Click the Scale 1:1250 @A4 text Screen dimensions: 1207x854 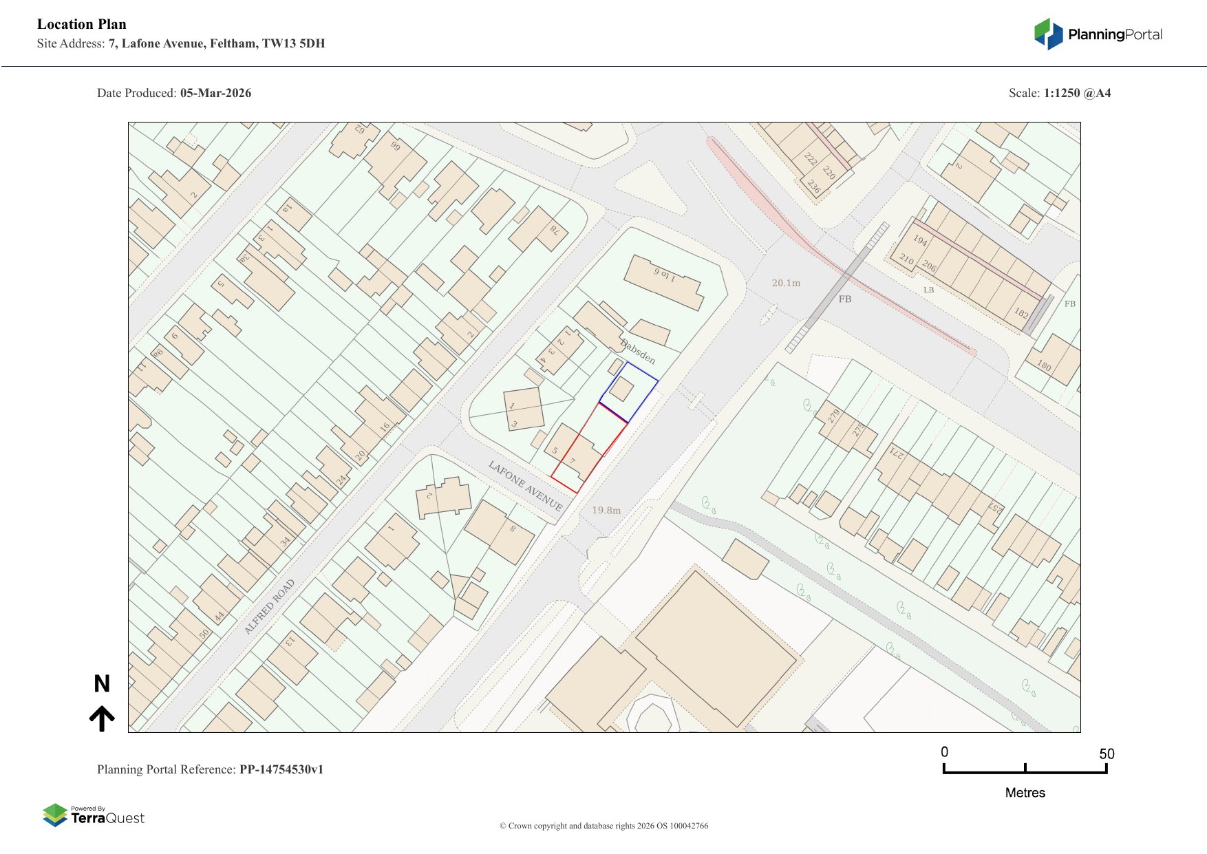pyautogui.click(x=1059, y=93)
